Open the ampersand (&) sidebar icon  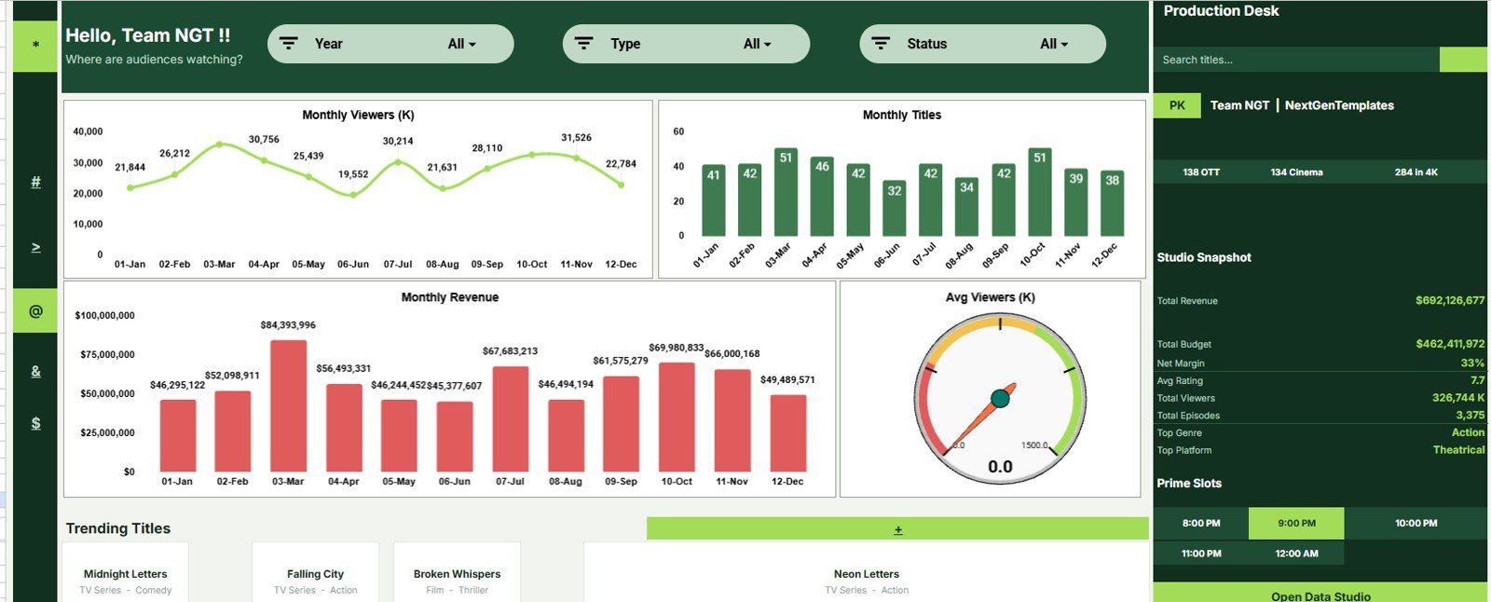35,371
